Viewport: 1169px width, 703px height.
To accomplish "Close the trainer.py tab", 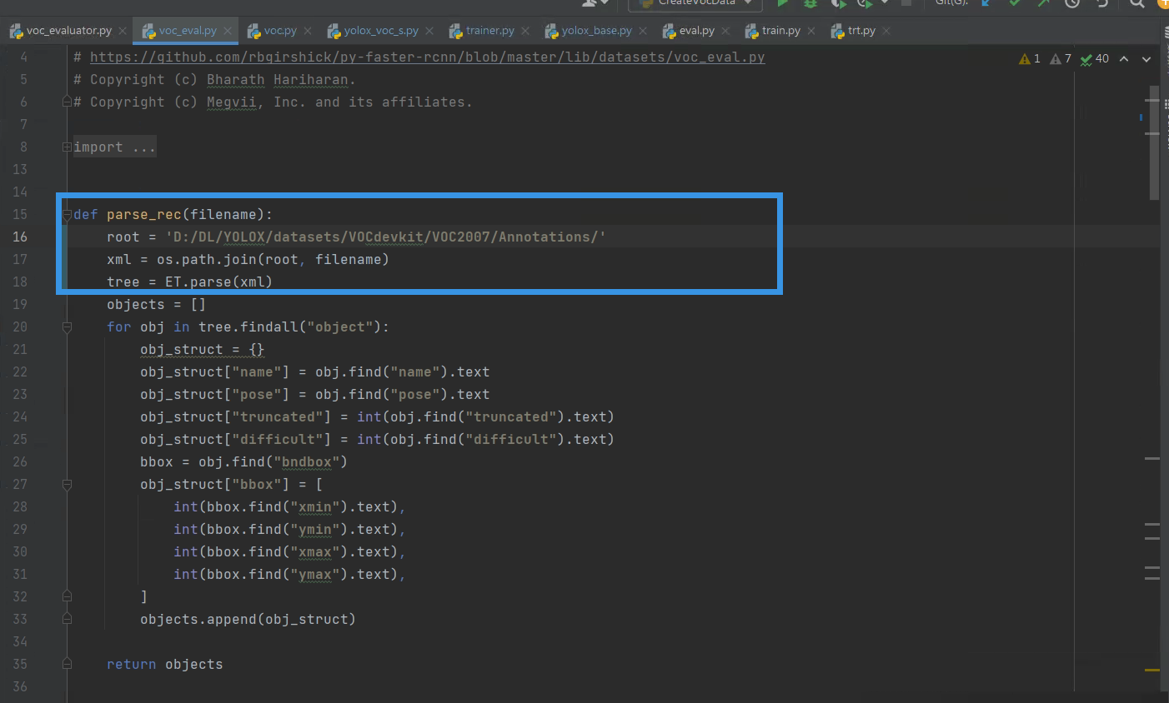I will tap(525, 31).
